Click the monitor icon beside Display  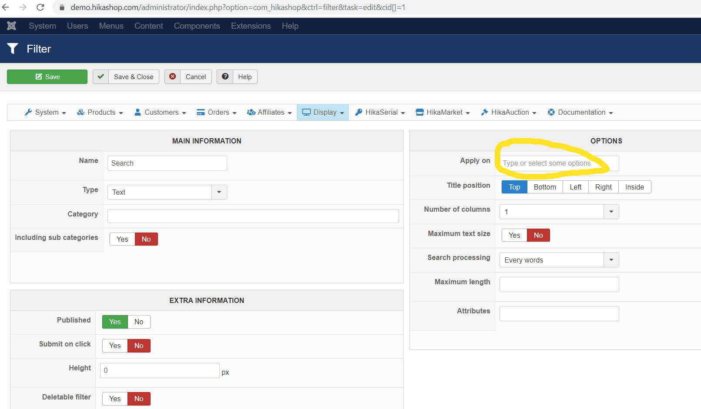pos(306,112)
